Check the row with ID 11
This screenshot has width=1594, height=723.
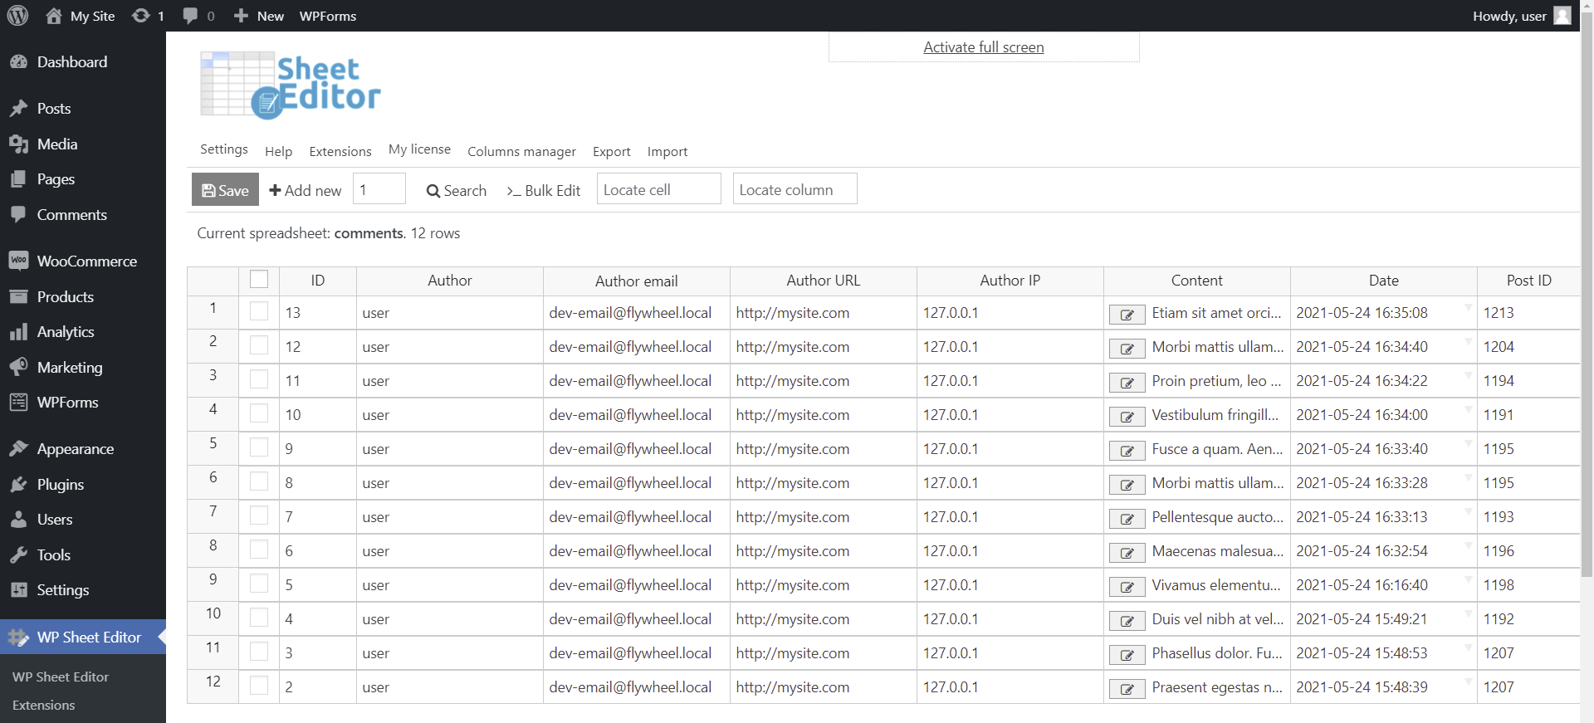point(259,379)
